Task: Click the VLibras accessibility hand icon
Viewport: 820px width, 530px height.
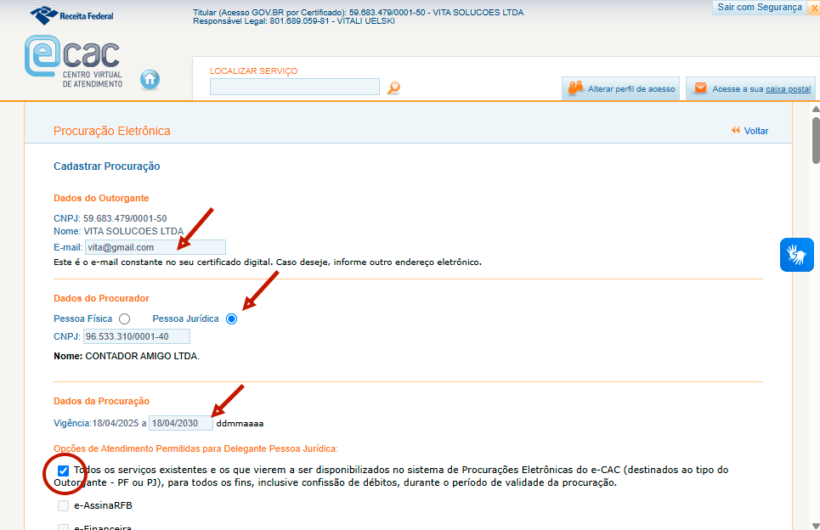Action: 796,255
